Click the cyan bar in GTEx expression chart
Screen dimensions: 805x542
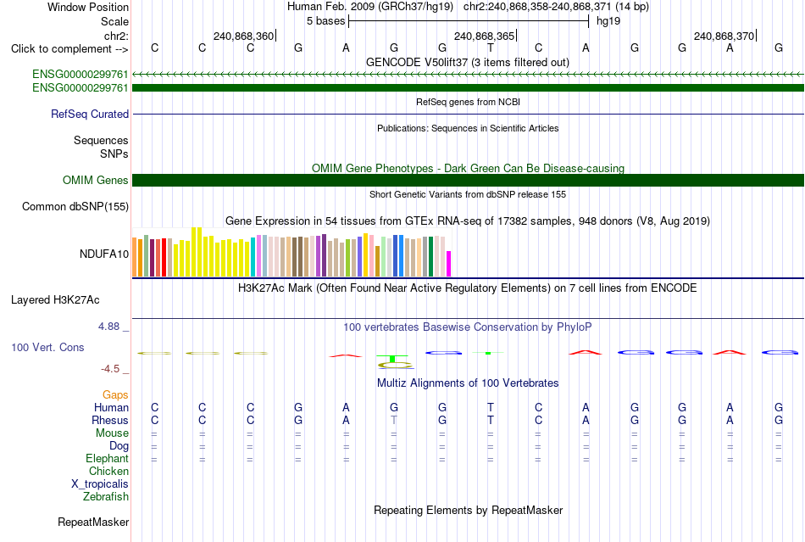[x=253, y=257]
